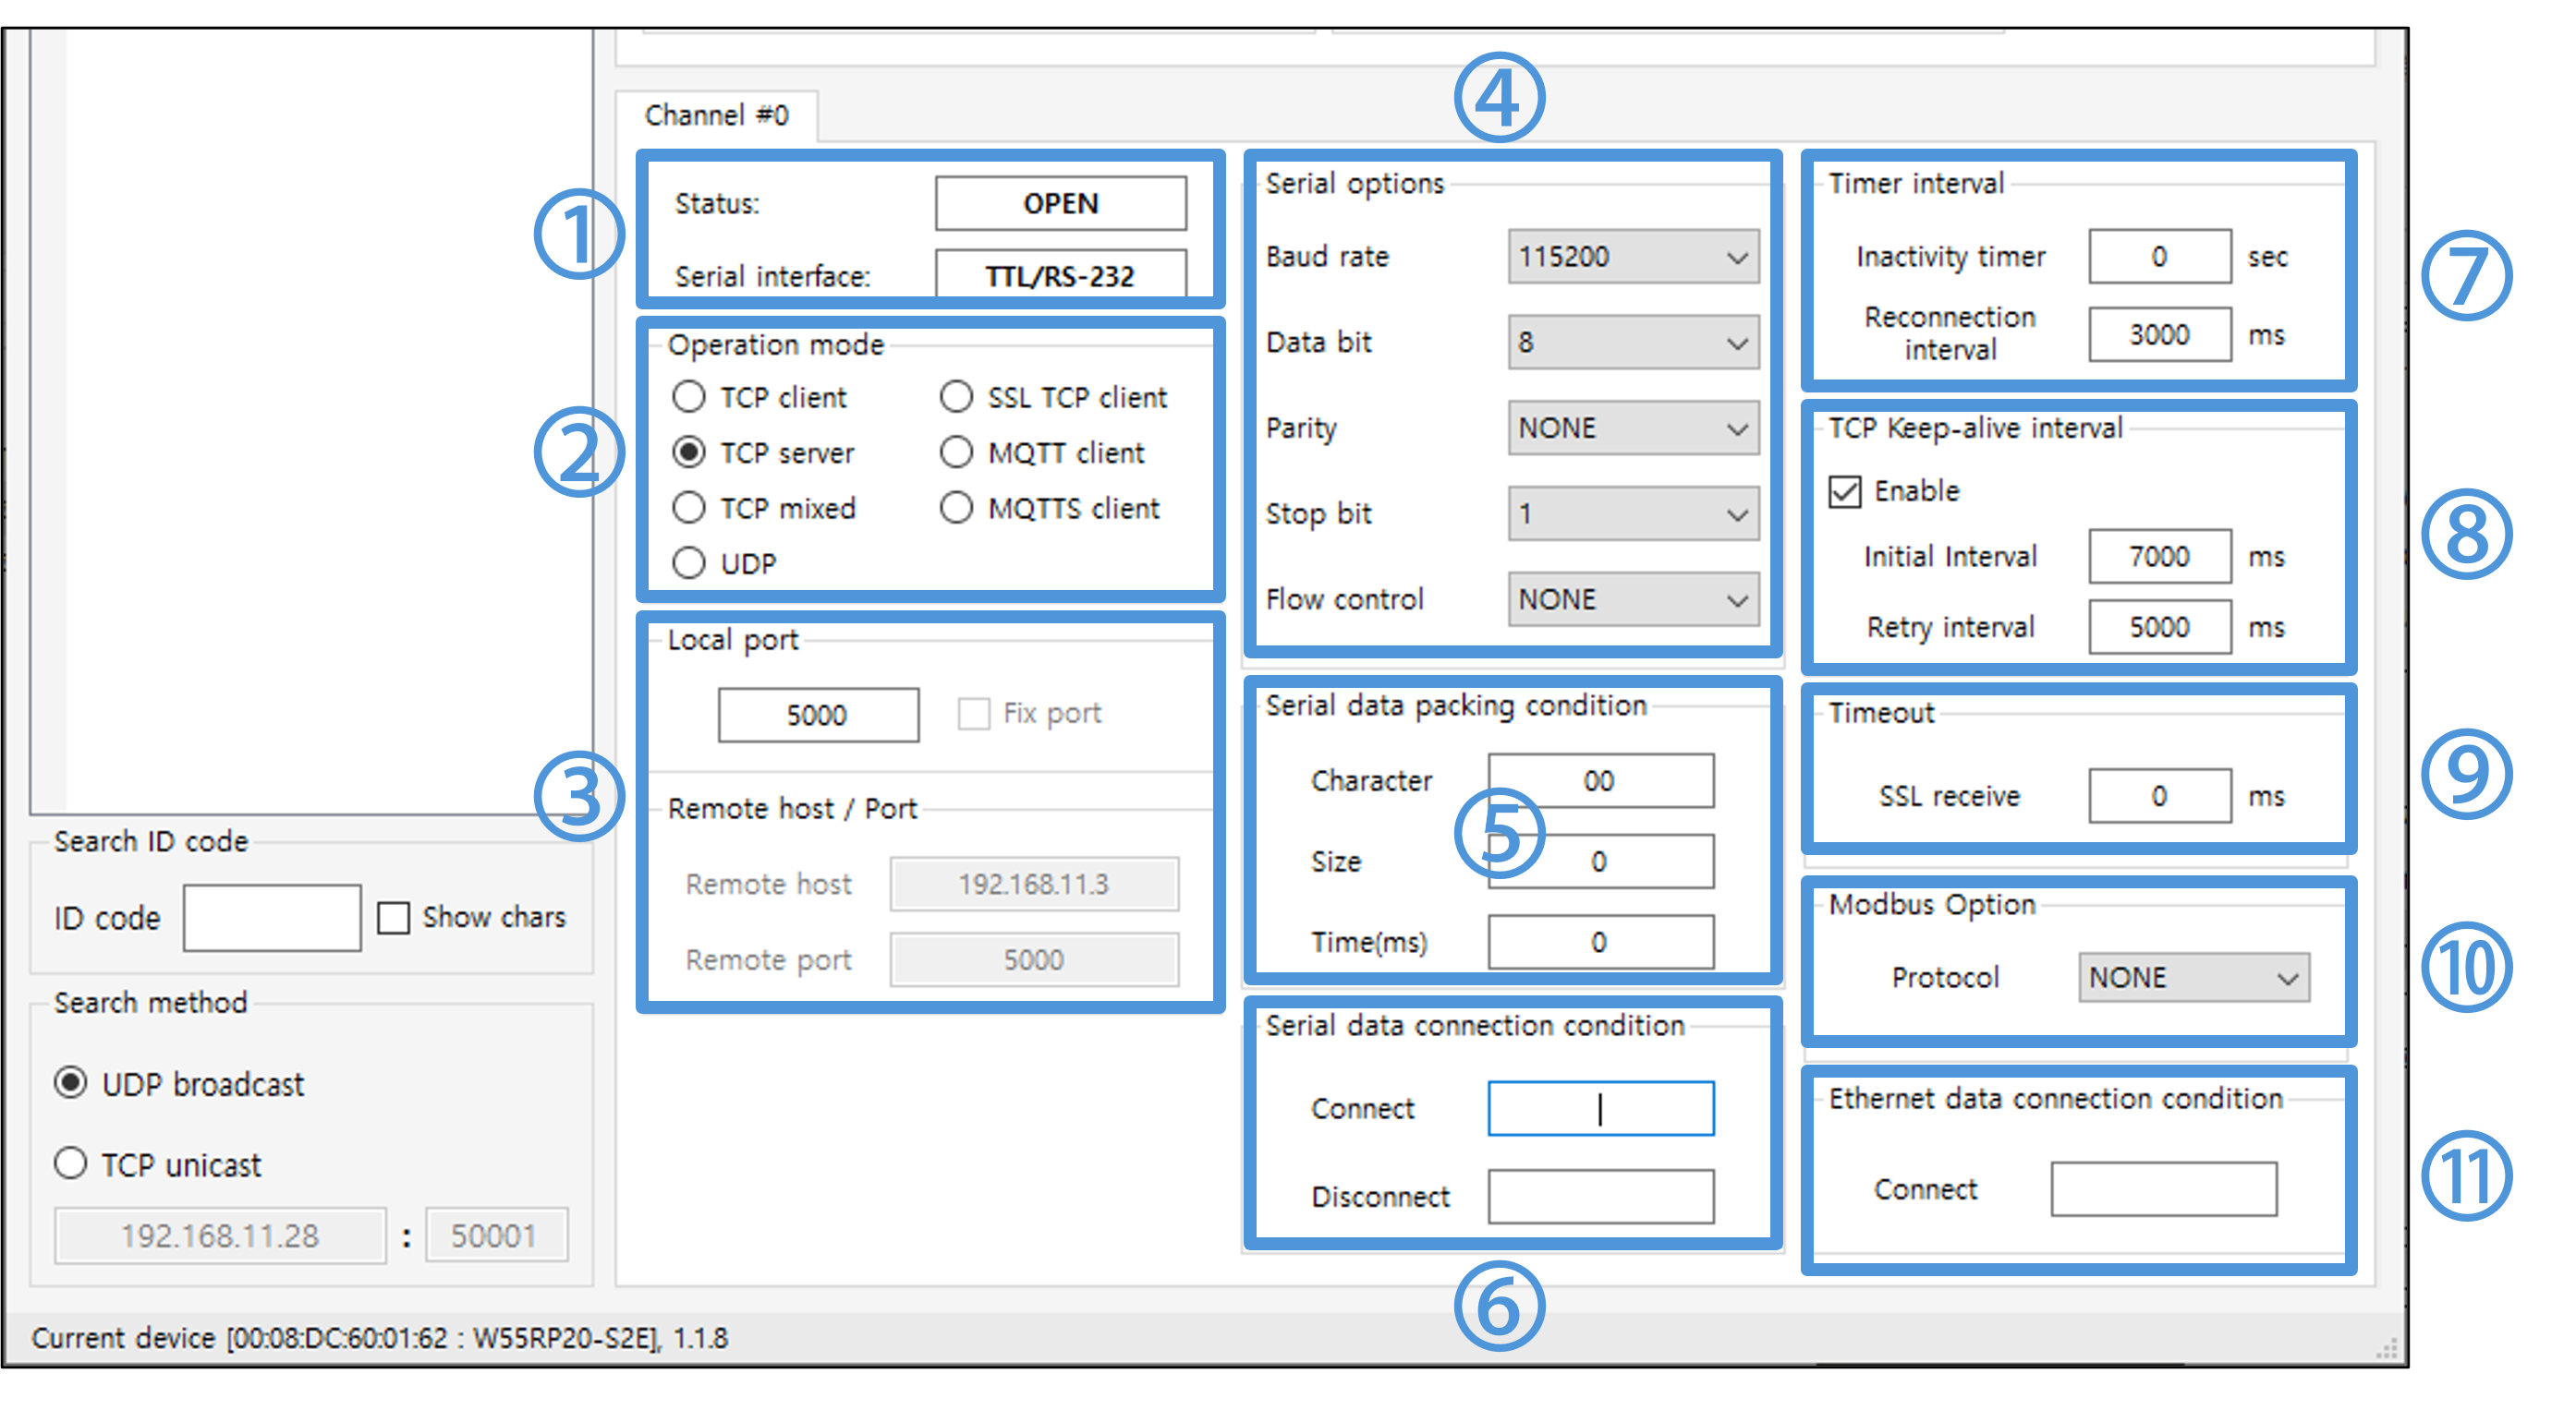Click the packing Character field
This screenshot has height=1422, width=2576.
[1600, 780]
